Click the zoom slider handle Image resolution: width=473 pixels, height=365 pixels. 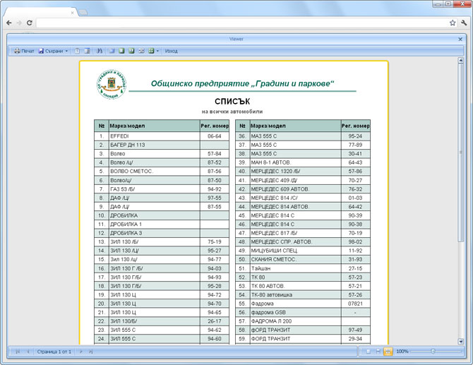pos(433,352)
